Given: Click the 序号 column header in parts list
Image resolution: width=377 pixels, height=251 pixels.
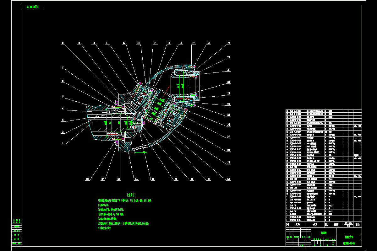Looking at the screenshot, I should (287, 225).
